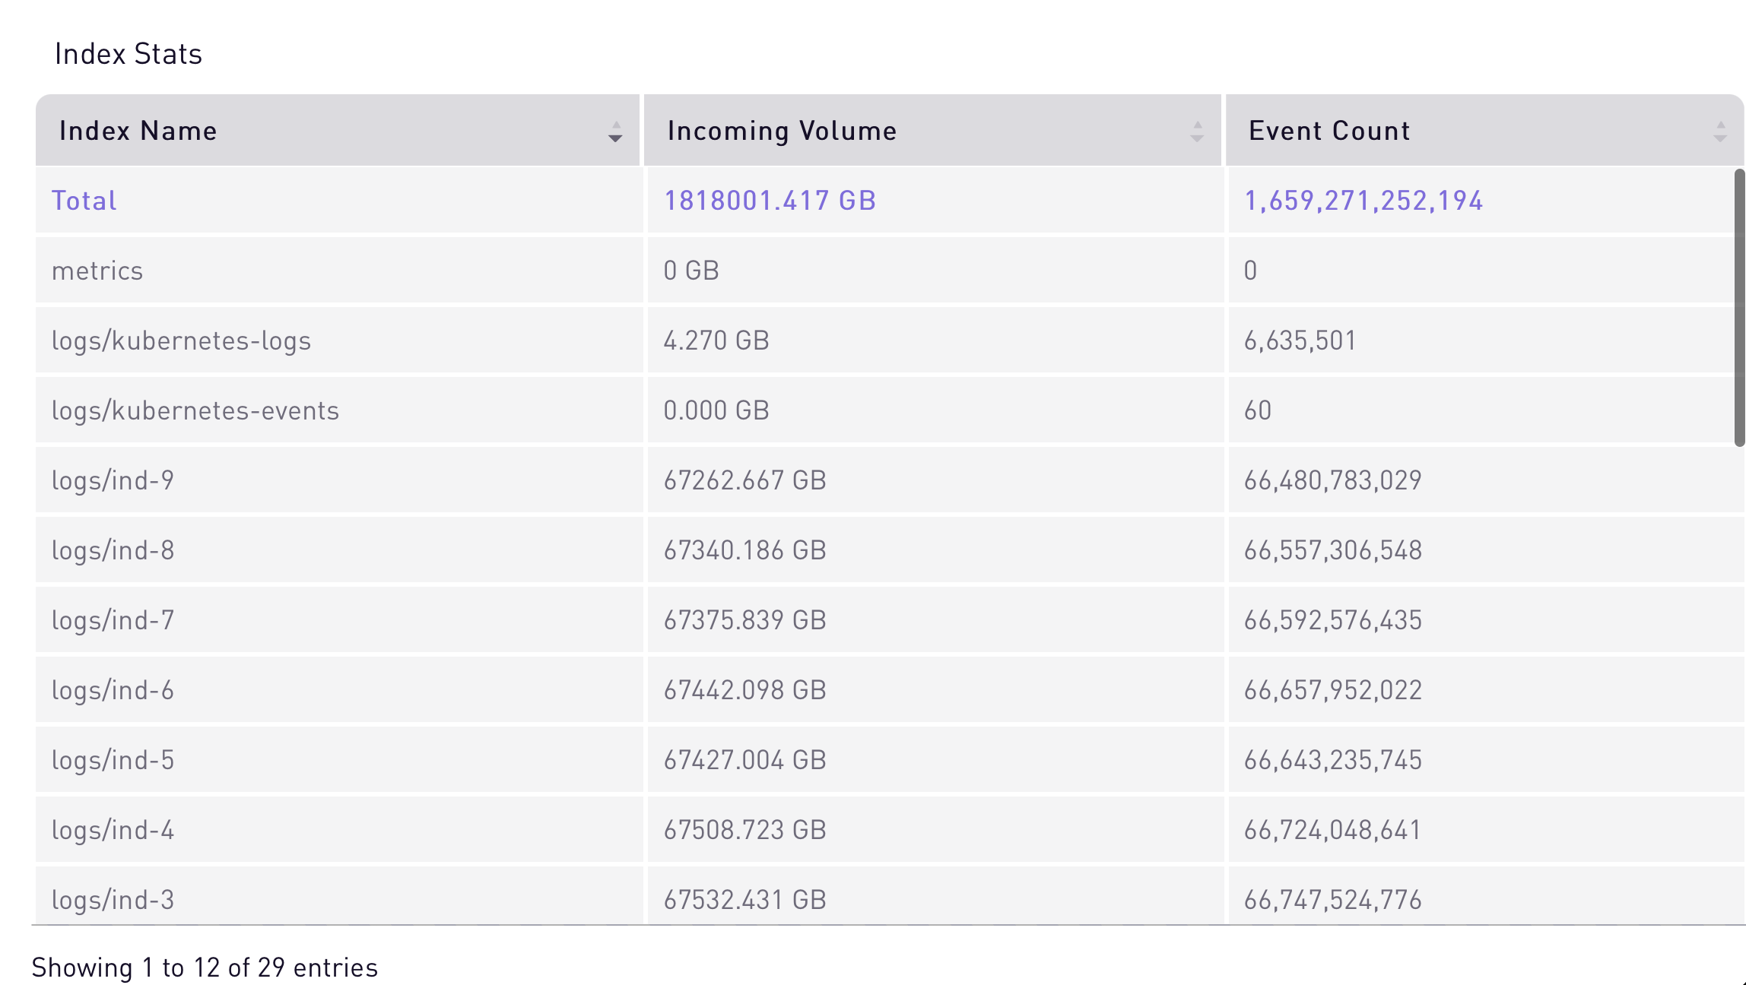The image size is (1746, 985).
Task: Click the Index Stats heading
Action: tap(129, 54)
